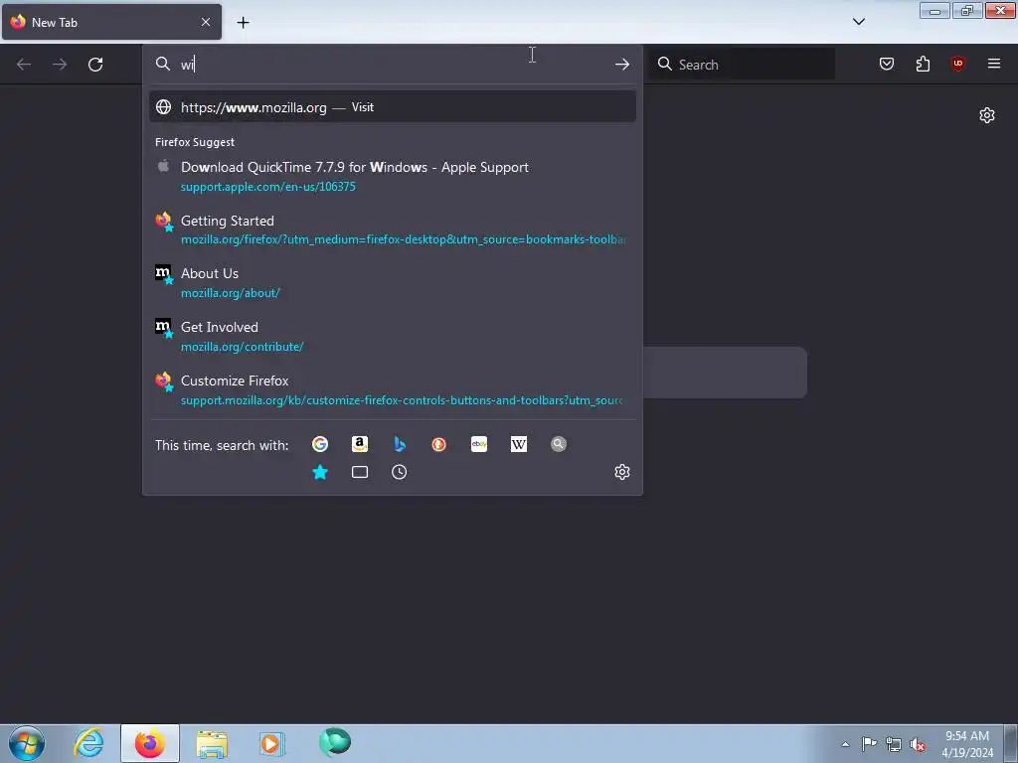Open the uBlock Origin extension icon
Screen dimensions: 1018x763
pos(958,64)
